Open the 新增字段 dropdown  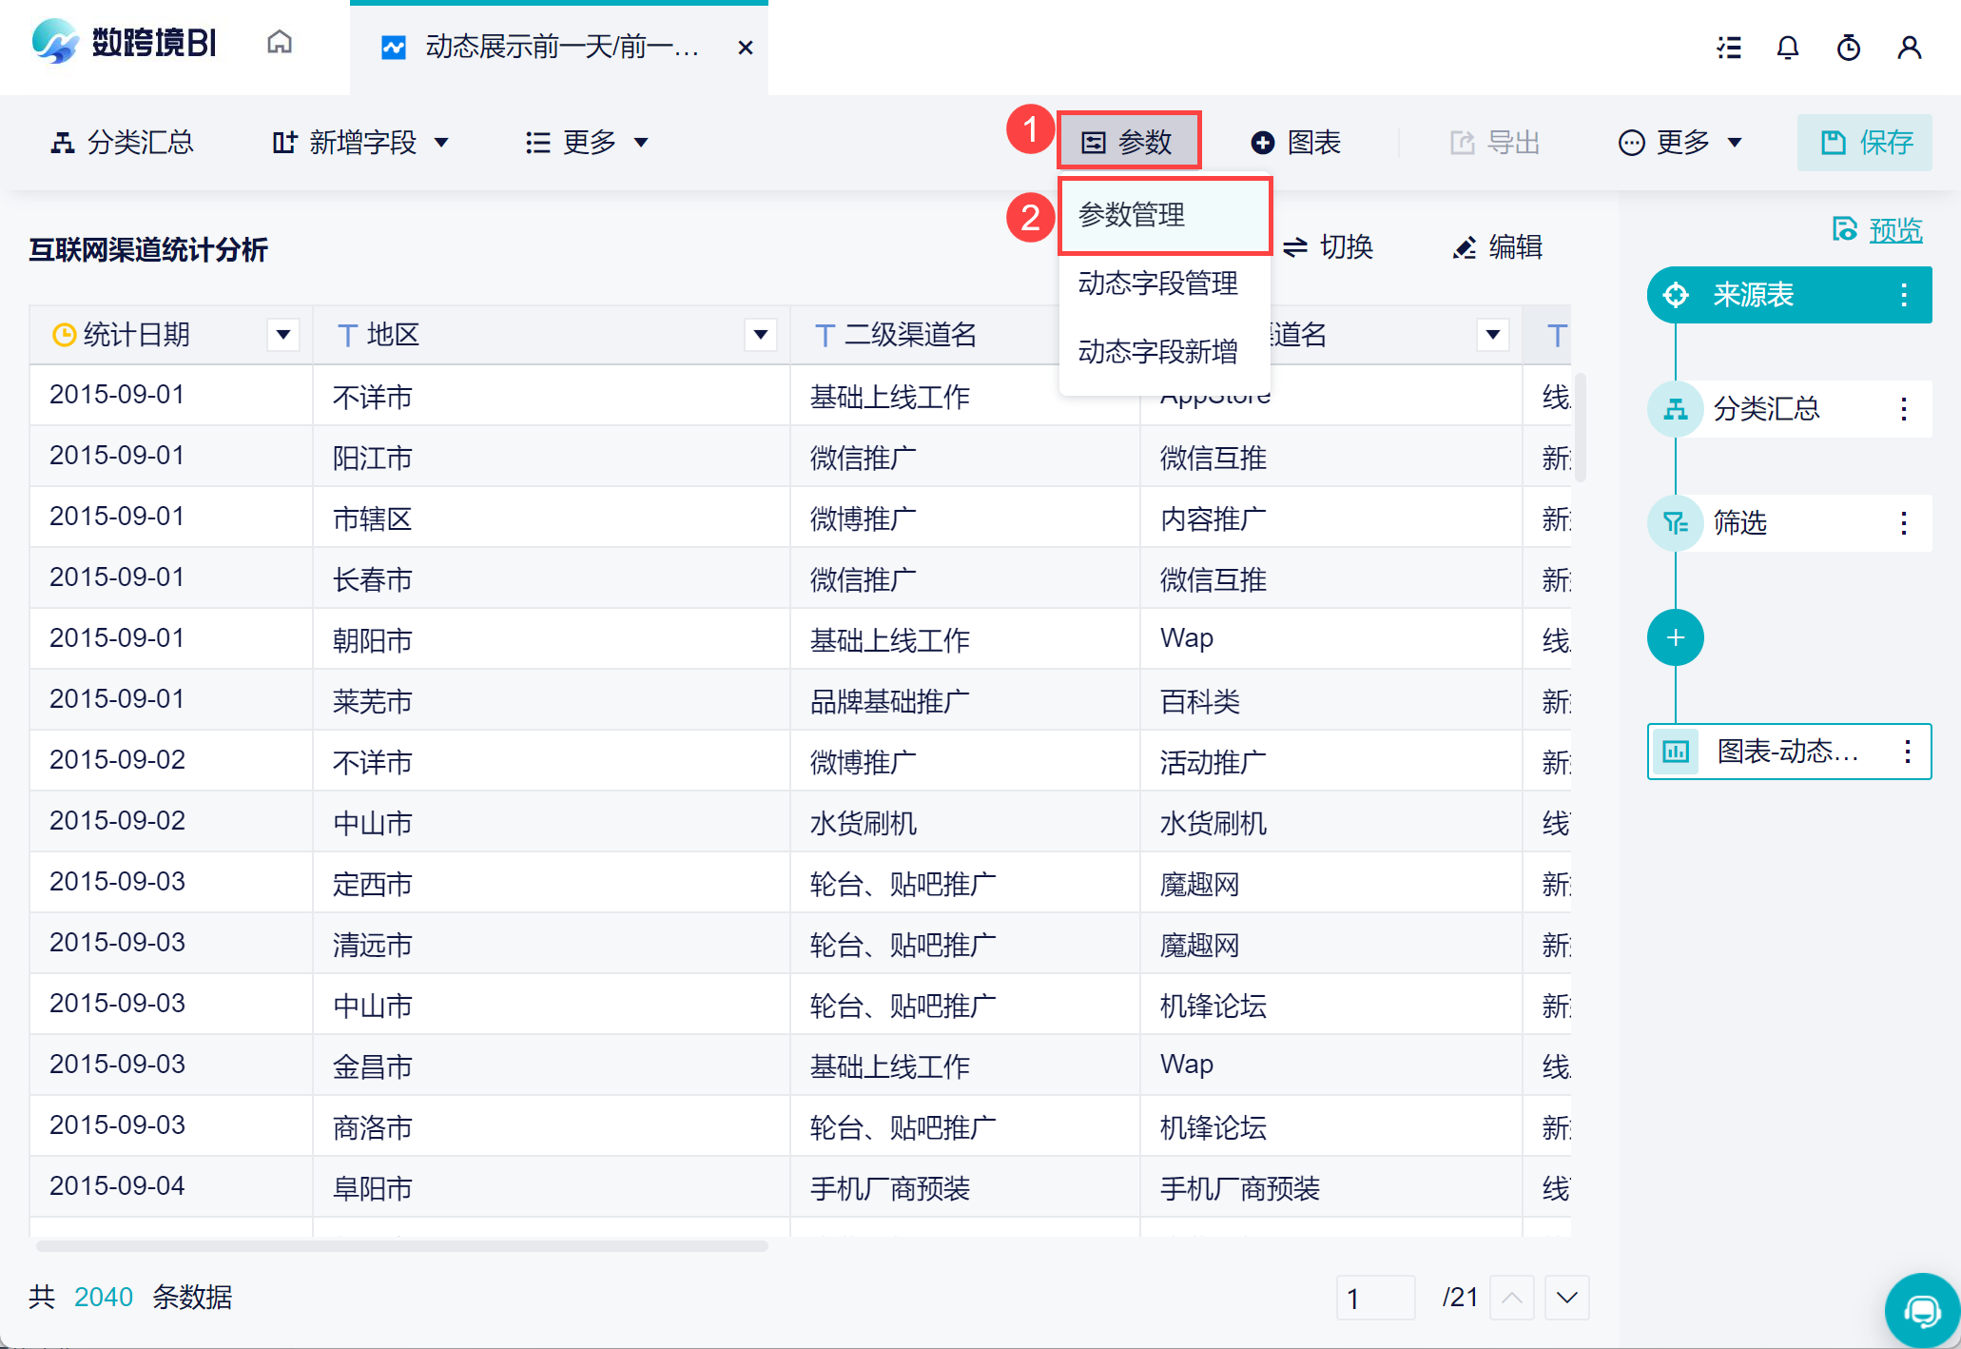click(360, 143)
